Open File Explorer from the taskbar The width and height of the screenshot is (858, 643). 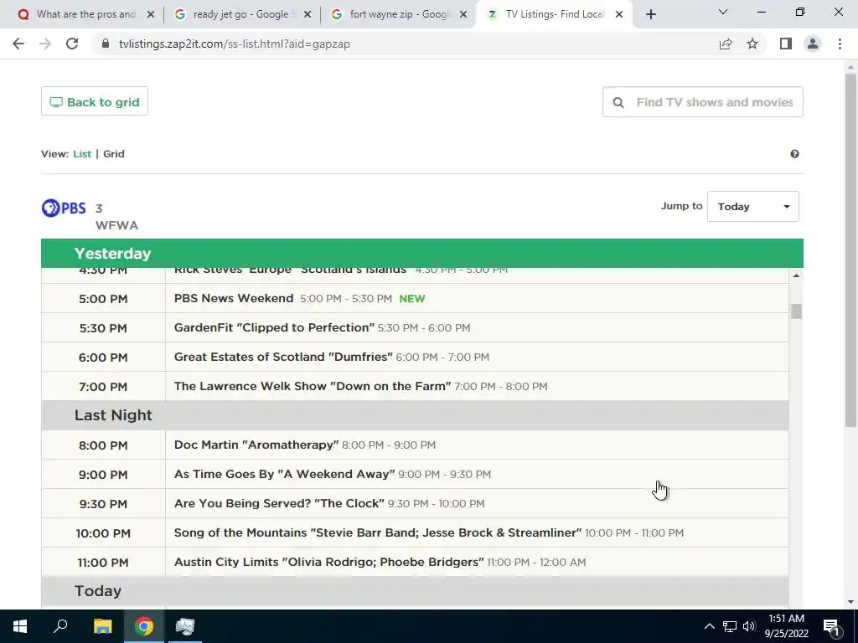point(102,626)
